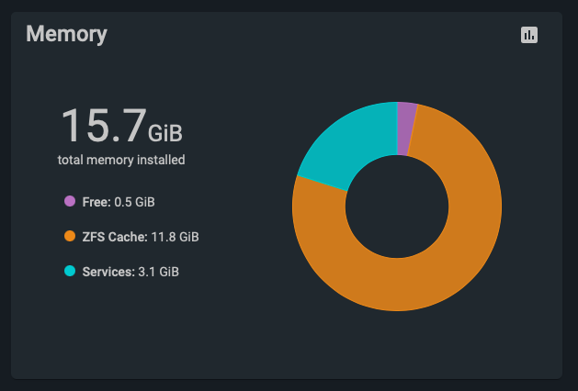Select the bold "Services:" legend label

click(x=108, y=272)
